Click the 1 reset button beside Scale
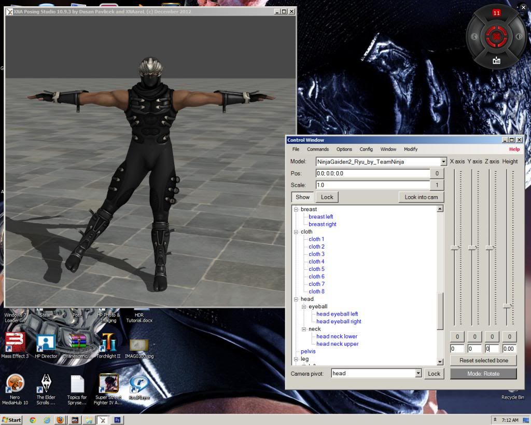This screenshot has width=531, height=425. coord(437,185)
